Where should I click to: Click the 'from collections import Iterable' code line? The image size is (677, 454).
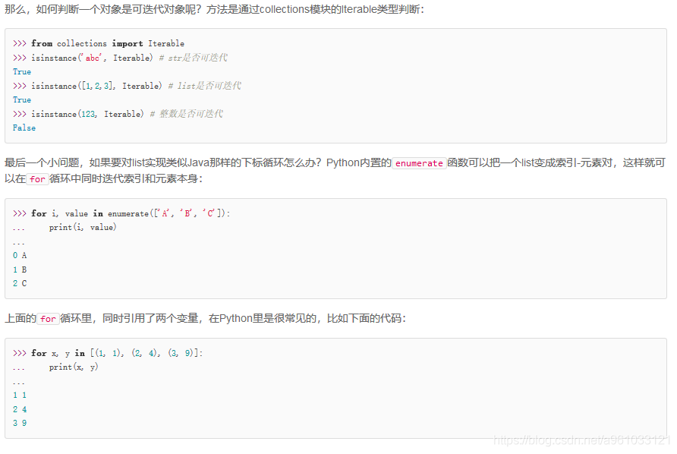tap(99, 43)
